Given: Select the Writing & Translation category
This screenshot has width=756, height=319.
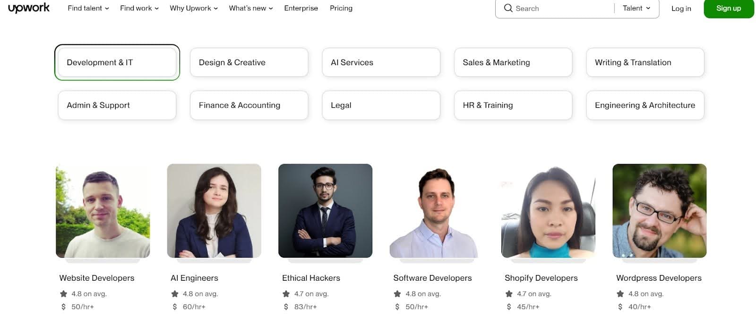Looking at the screenshot, I should coord(645,62).
